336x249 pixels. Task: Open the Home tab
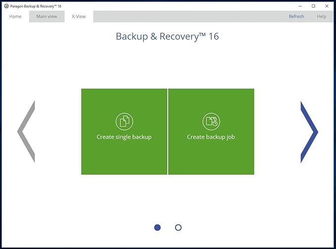(15, 16)
